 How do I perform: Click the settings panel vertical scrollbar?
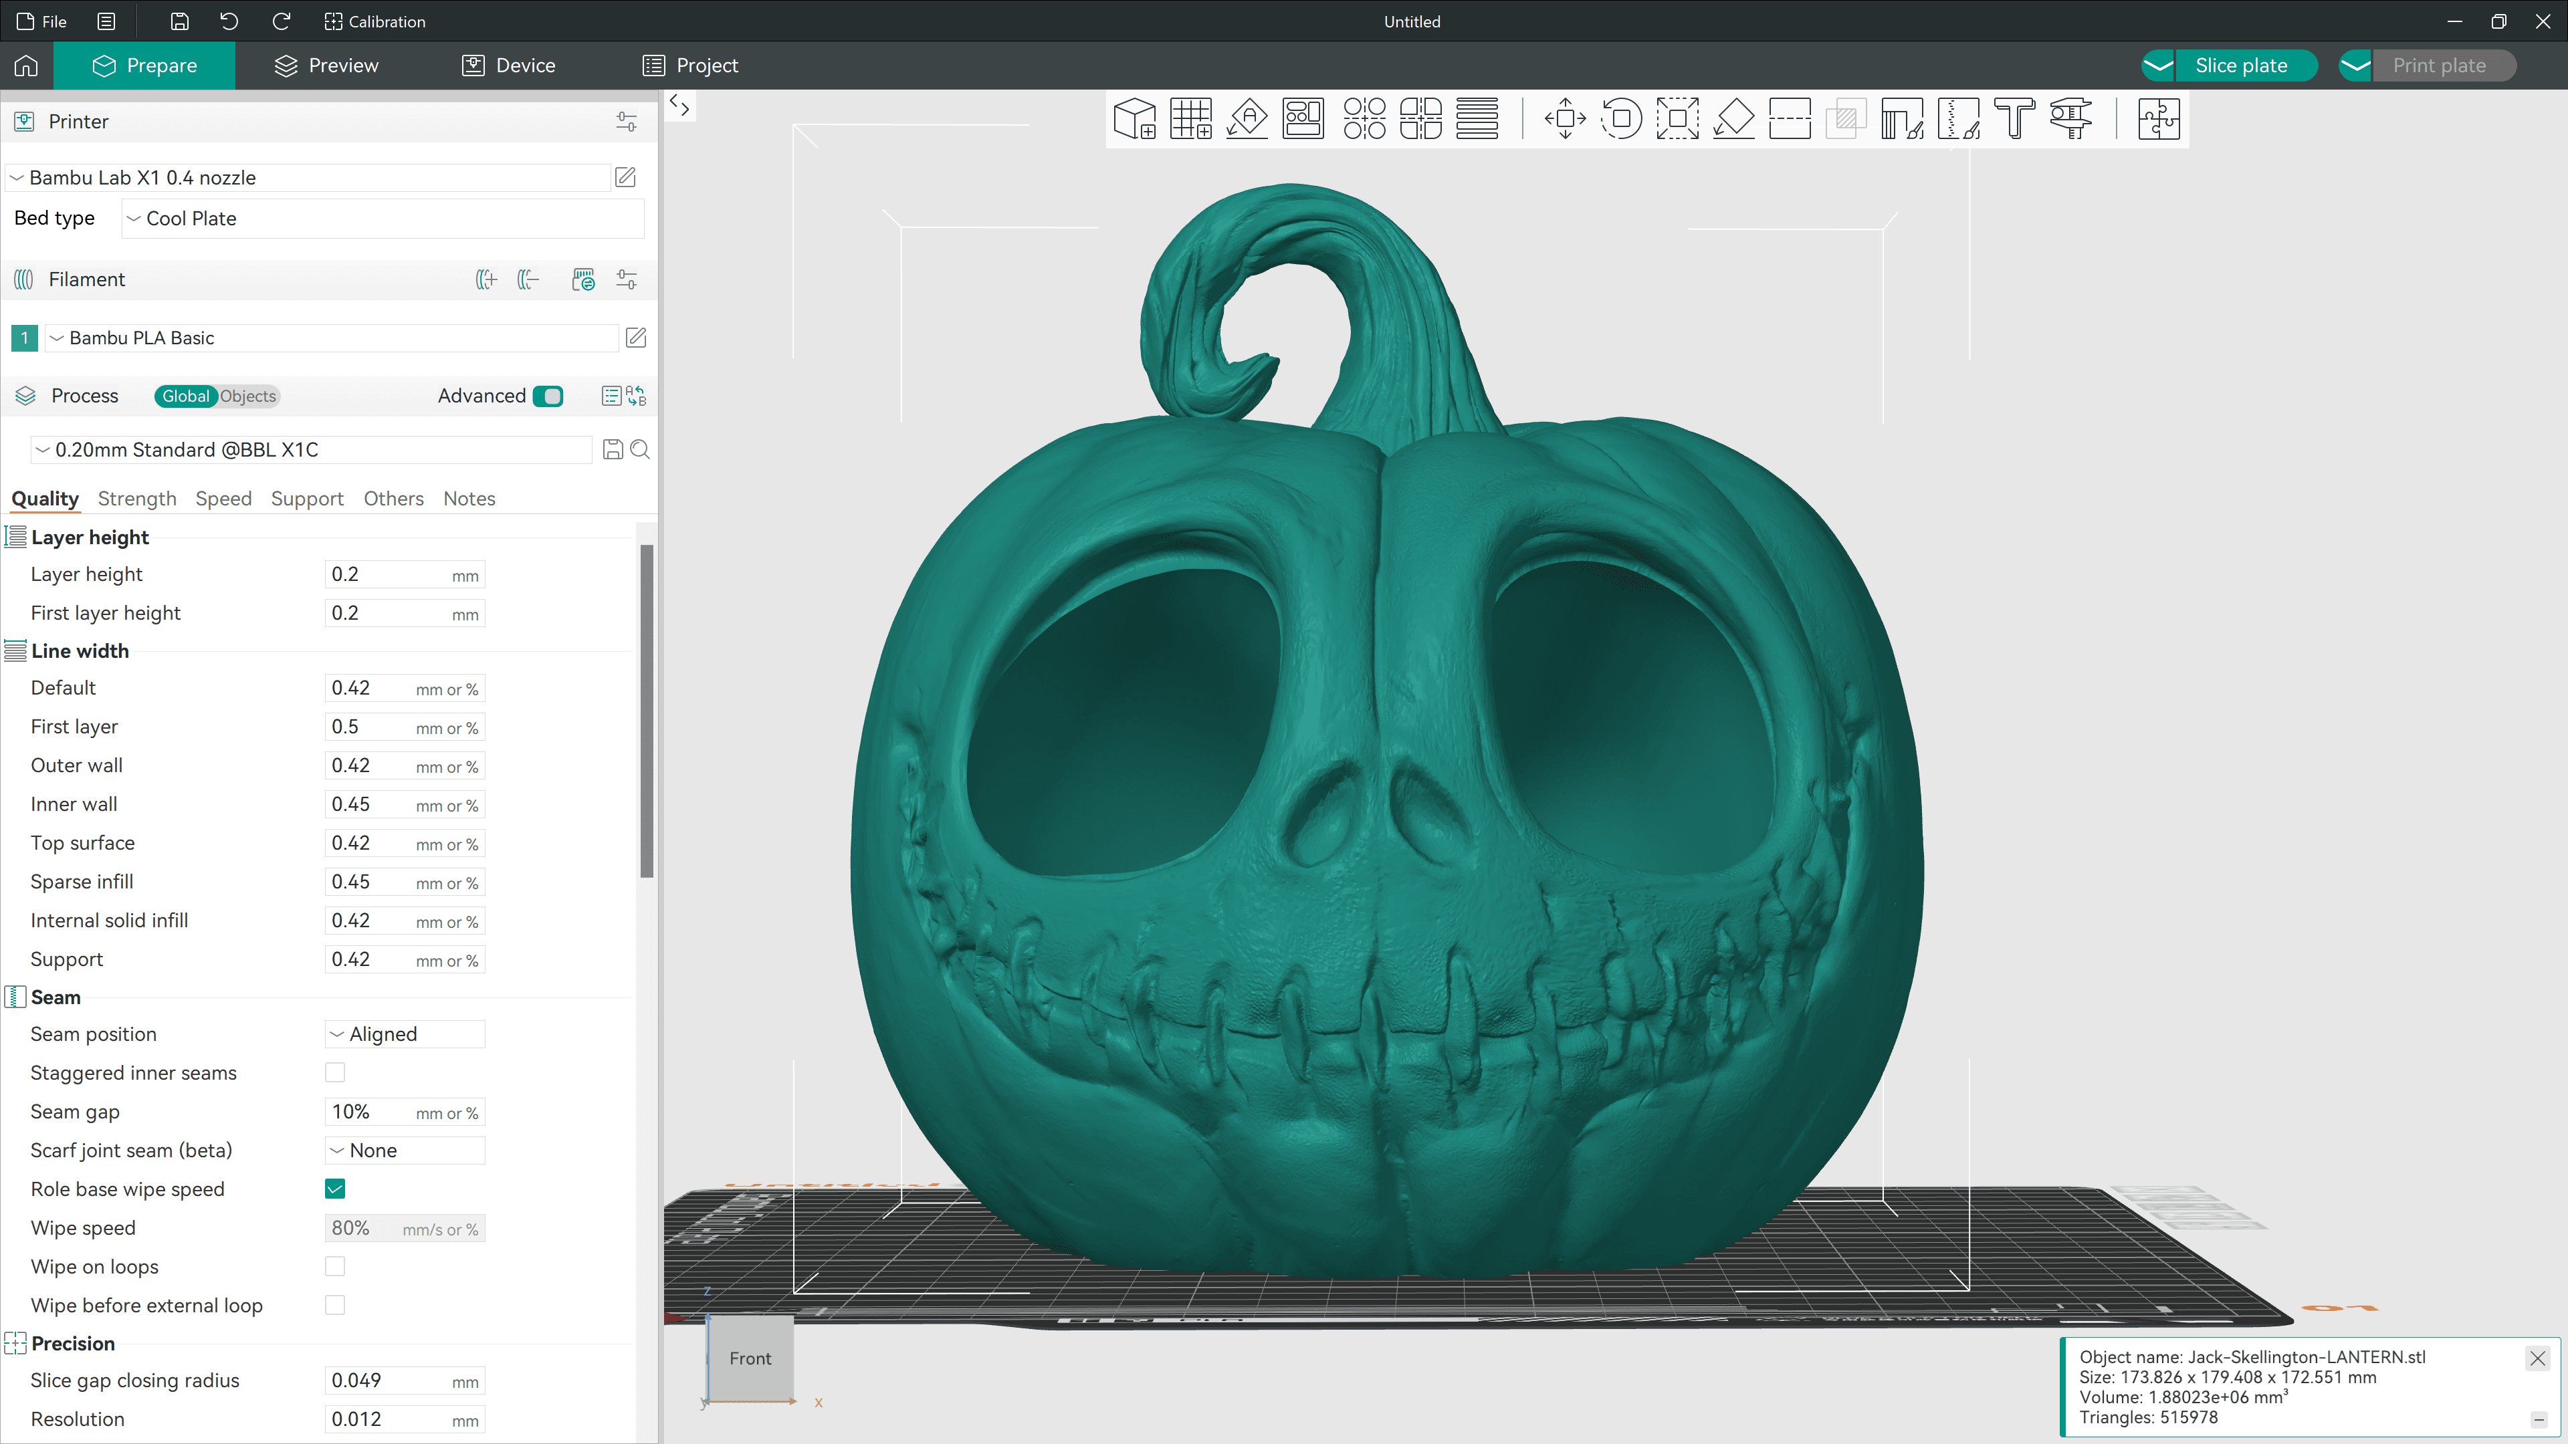(646, 711)
